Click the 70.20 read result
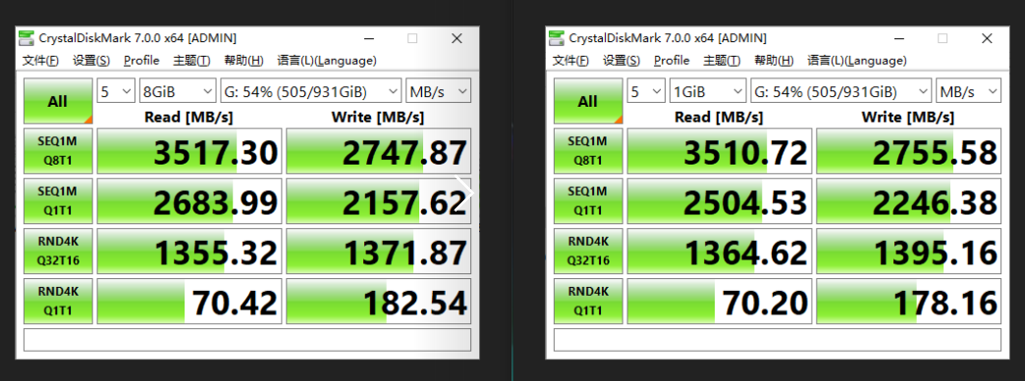Image resolution: width=1025 pixels, height=381 pixels. [720, 301]
